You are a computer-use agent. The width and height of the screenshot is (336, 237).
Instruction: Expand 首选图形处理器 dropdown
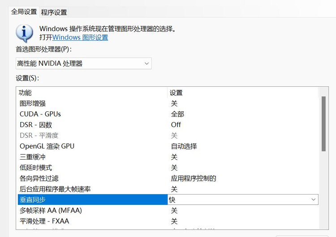tap(83, 63)
